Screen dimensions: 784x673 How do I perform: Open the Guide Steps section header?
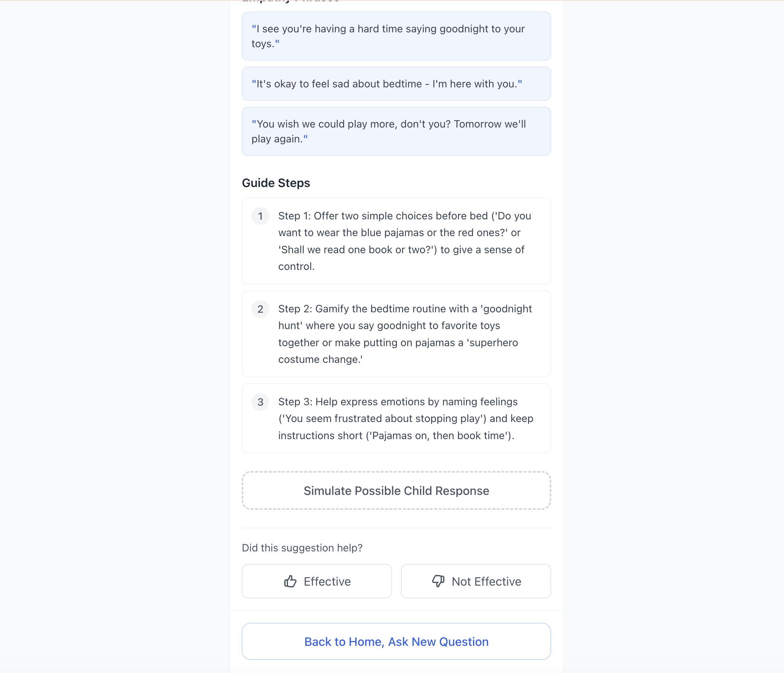coord(276,183)
